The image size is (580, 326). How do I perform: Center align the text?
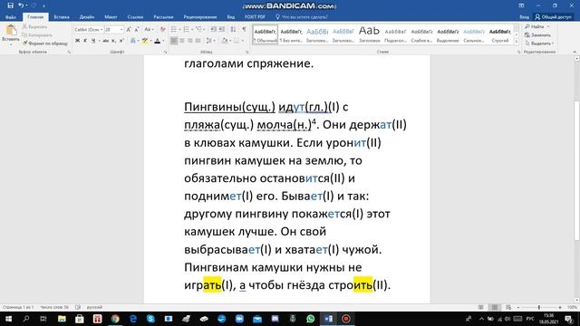click(x=182, y=41)
